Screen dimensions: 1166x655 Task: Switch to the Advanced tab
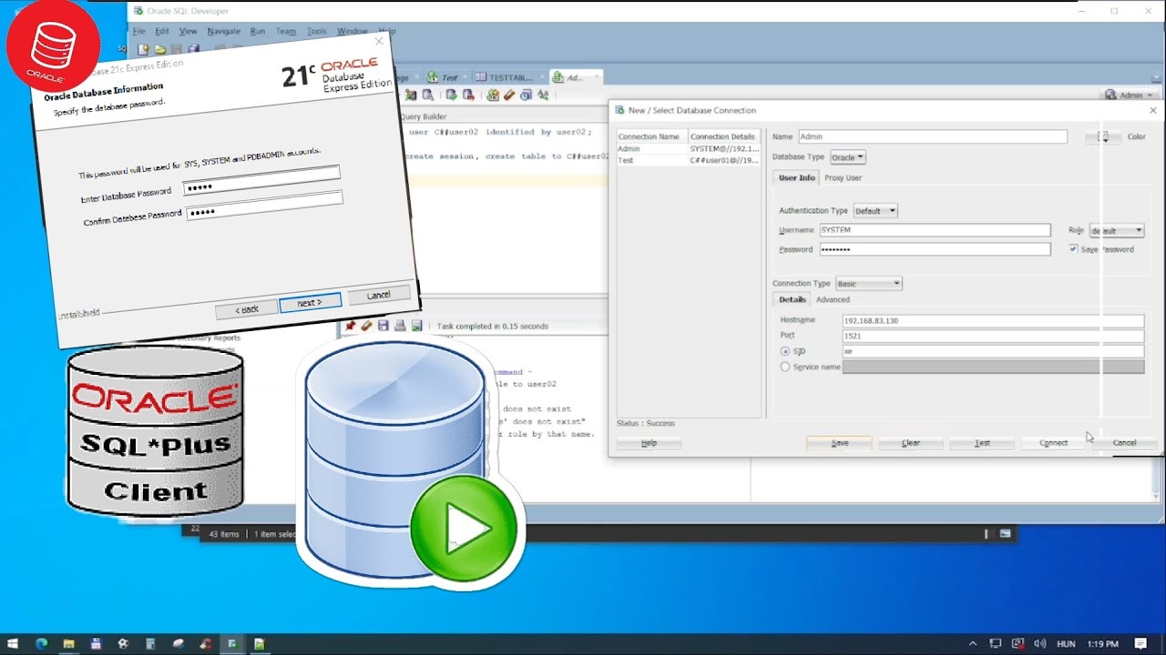(833, 299)
